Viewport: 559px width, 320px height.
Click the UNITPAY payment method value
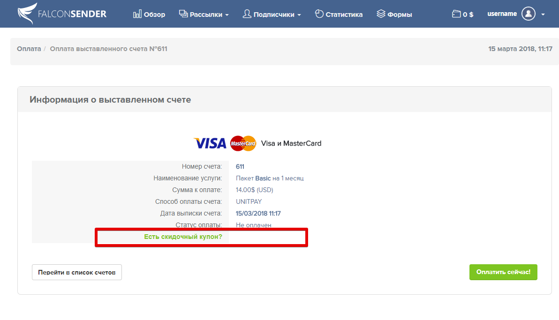pyautogui.click(x=249, y=201)
